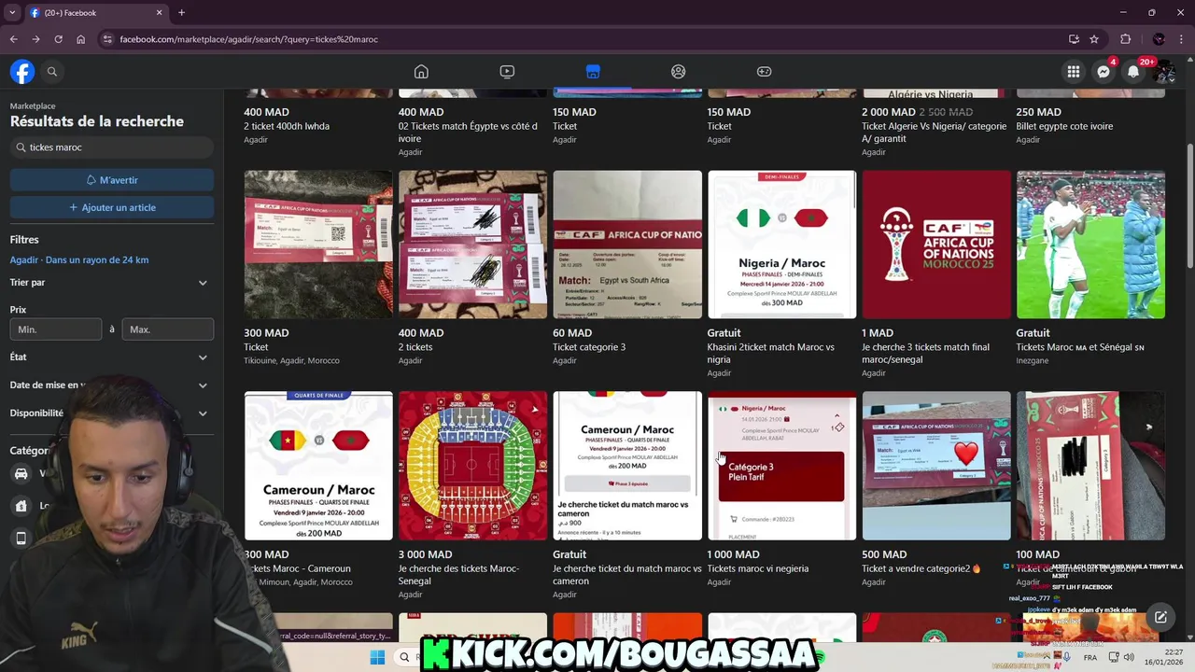The height and width of the screenshot is (672, 1195).
Task: Open the Windows Start menu
Action: (377, 657)
